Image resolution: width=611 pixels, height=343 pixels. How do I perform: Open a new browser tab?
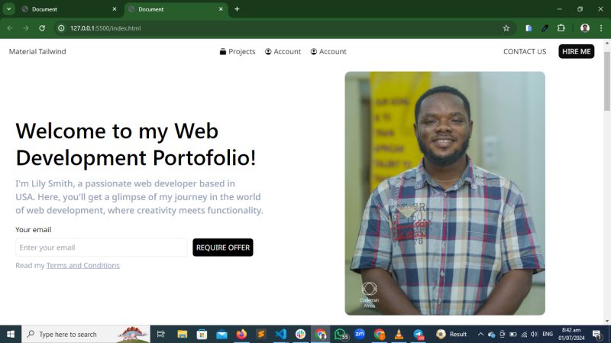point(237,9)
